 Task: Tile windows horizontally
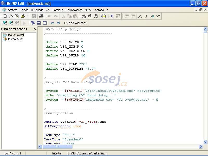tap(39, 23)
